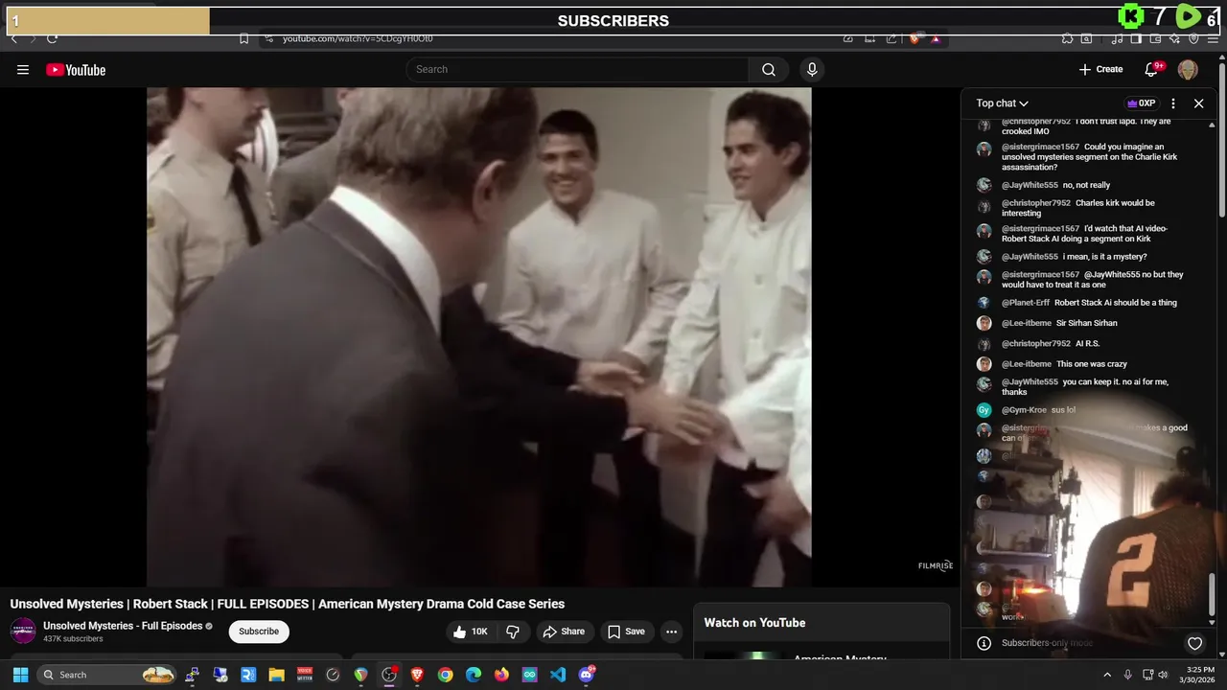Click the youtube.com URL address bar

pos(358,38)
